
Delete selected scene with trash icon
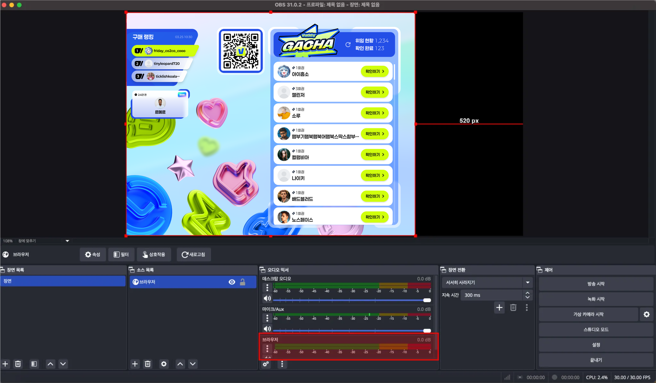tap(18, 364)
